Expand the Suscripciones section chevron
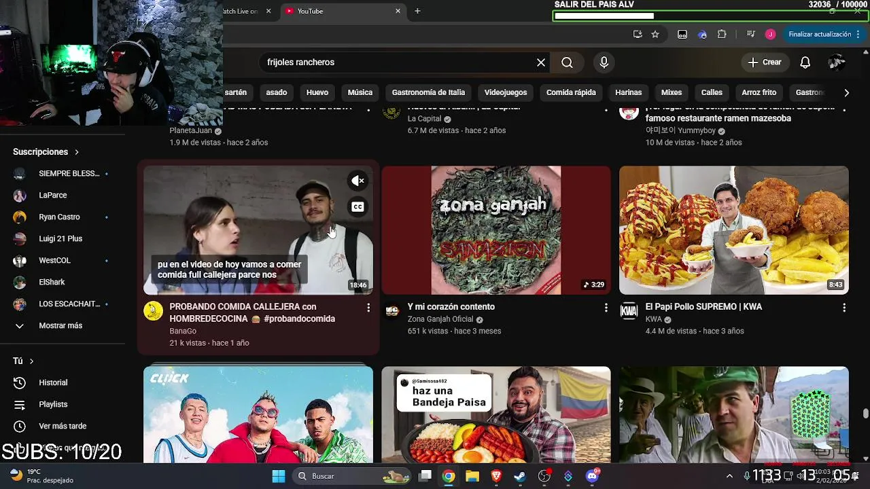 point(77,152)
